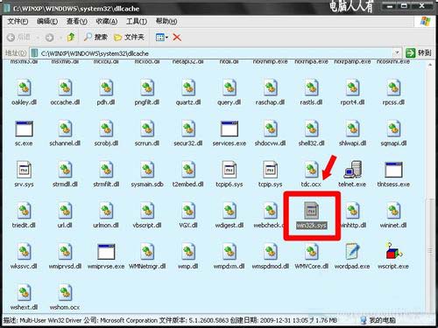This screenshot has width=438, height=328.
Task: Click inside the address path field
Action: point(215,53)
